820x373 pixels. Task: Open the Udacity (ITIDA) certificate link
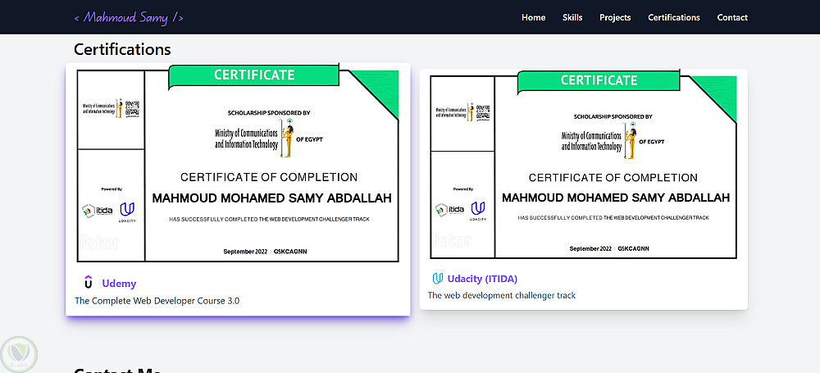coord(482,279)
